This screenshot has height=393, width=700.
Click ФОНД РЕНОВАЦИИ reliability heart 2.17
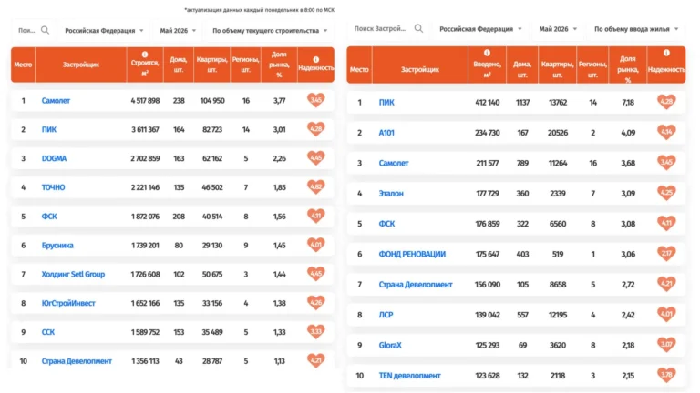click(x=666, y=254)
